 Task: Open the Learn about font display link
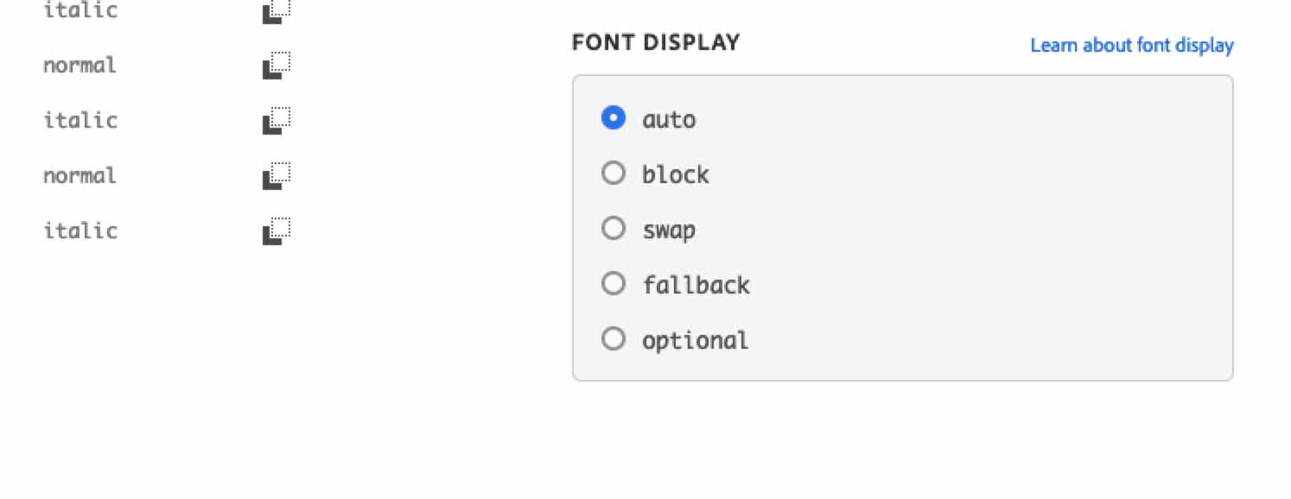pyautogui.click(x=1132, y=45)
